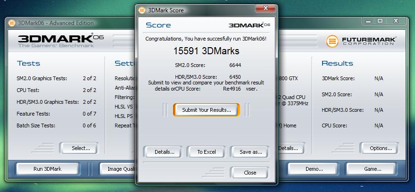
Task: Click the 3DMark Score dialog title bar icon
Action: [142, 10]
